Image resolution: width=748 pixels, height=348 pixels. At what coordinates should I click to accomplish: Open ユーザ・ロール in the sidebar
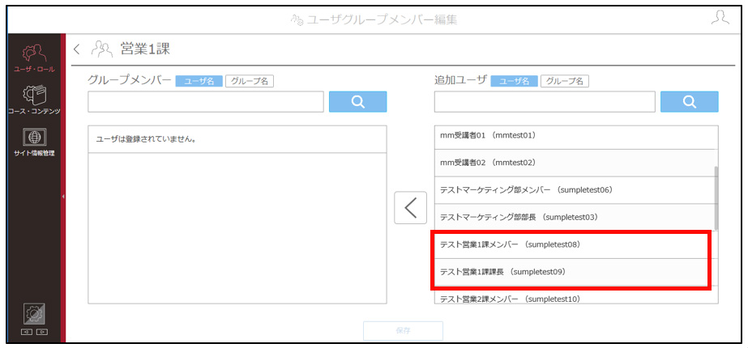click(34, 57)
